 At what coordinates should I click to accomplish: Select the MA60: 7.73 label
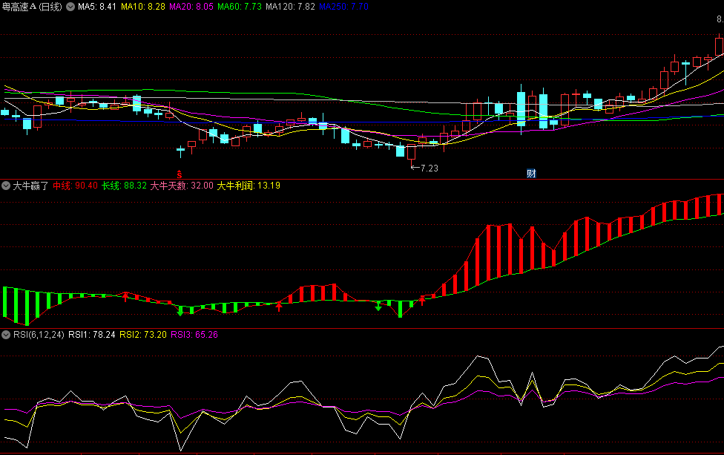pyautogui.click(x=239, y=7)
